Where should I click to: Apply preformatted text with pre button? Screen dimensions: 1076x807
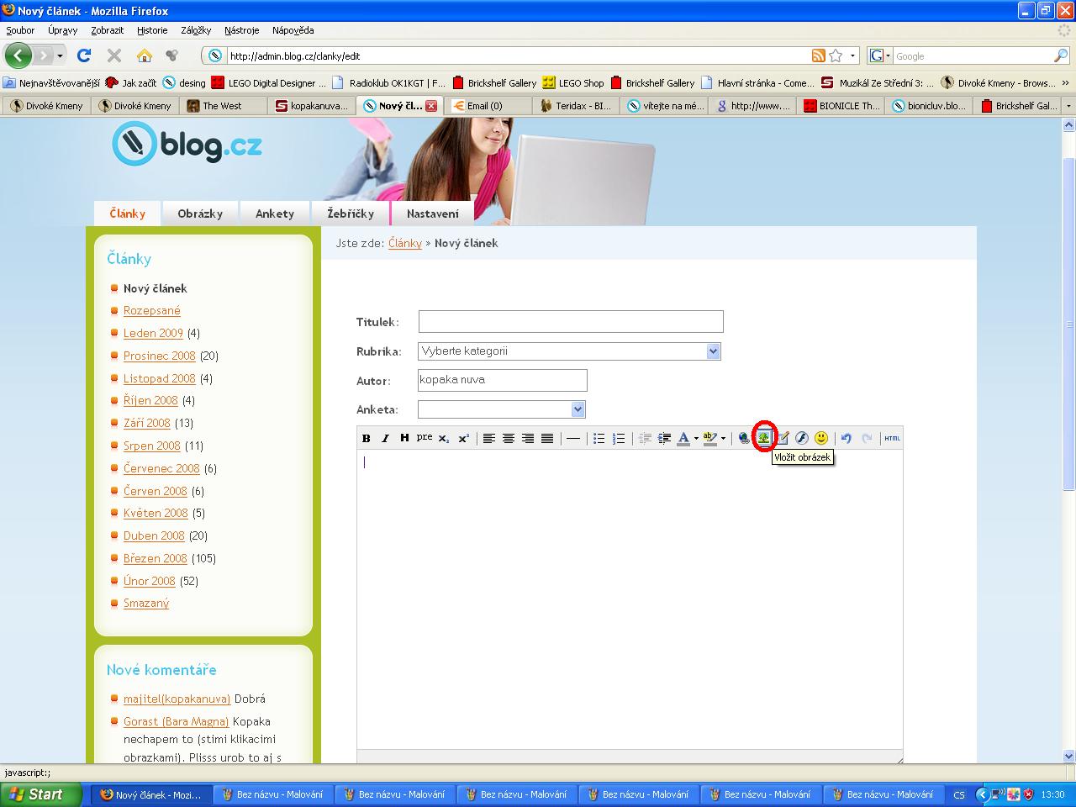click(x=424, y=437)
